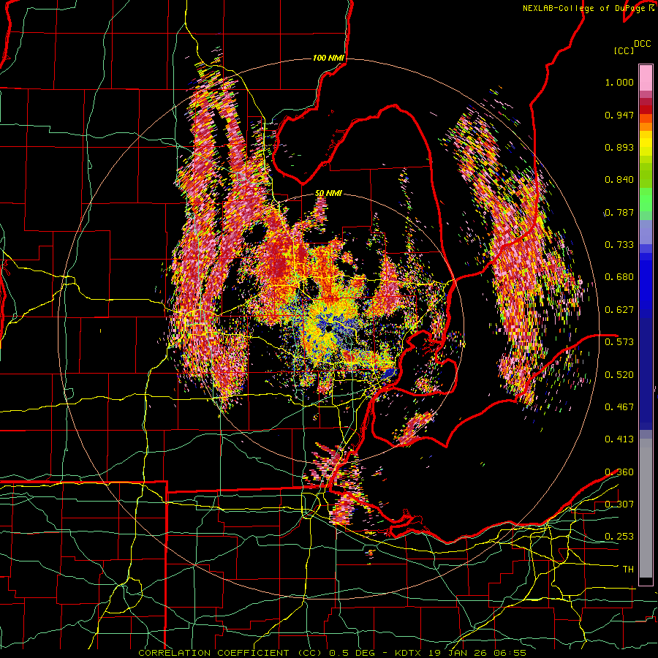Click the 0.733 legend value
658x658 pixels.
tap(619, 245)
